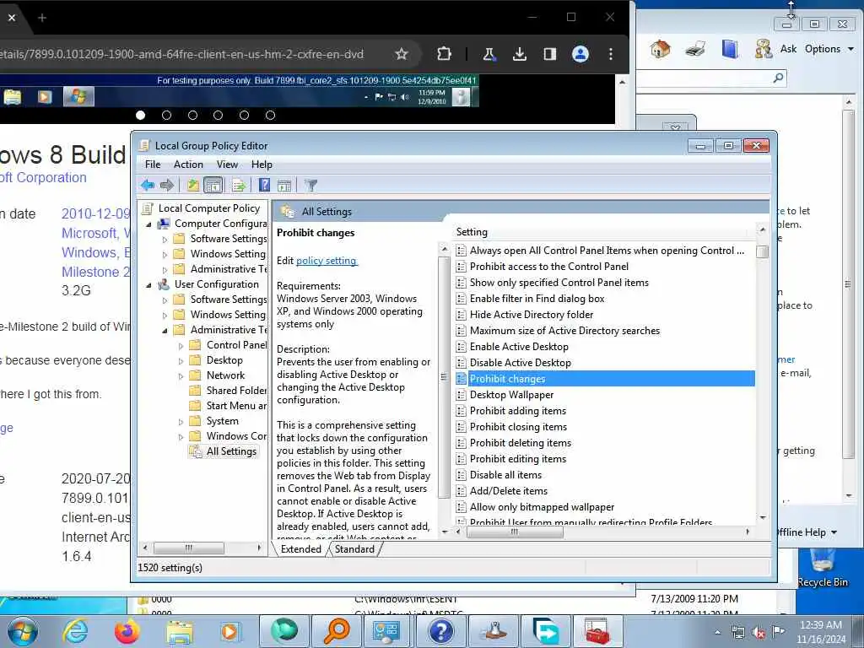
Task: Select Prohibit access to the Control Panel
Action: [548, 266]
